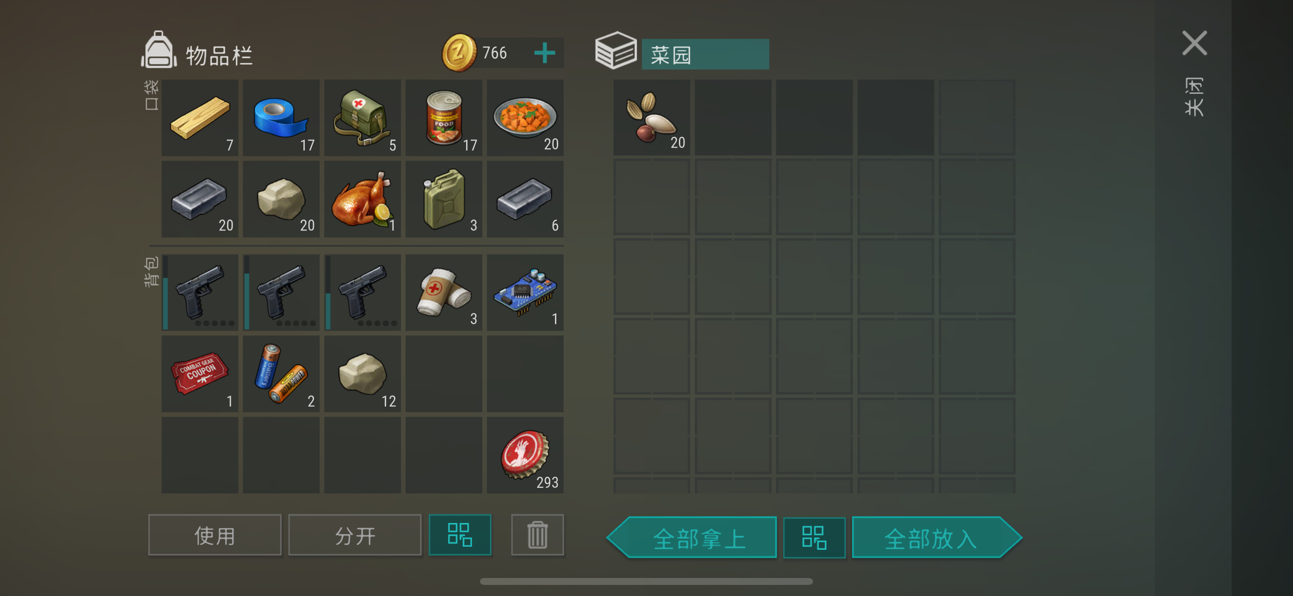Sort inventory with the grid icon button
The height and width of the screenshot is (596, 1293).
[460, 535]
